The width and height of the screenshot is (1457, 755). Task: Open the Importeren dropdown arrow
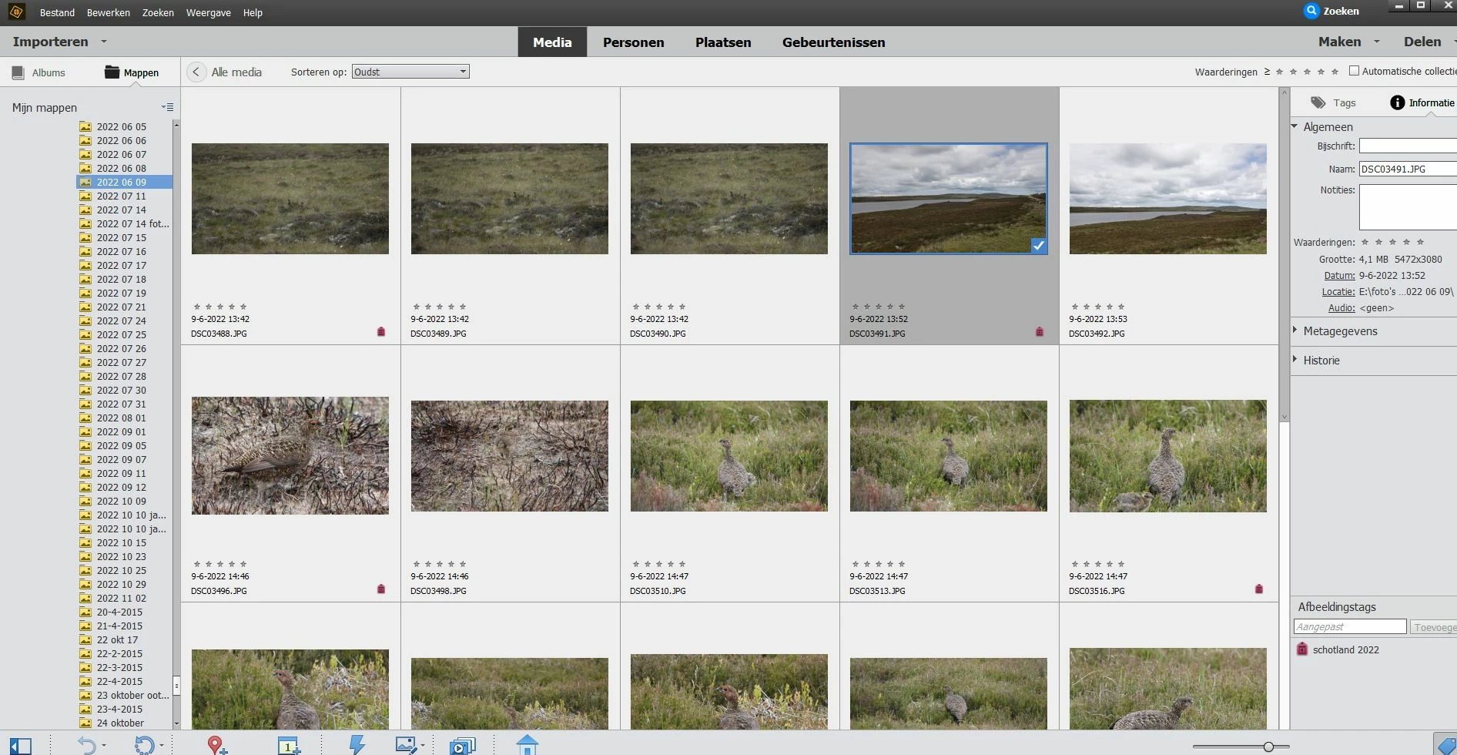(x=104, y=42)
